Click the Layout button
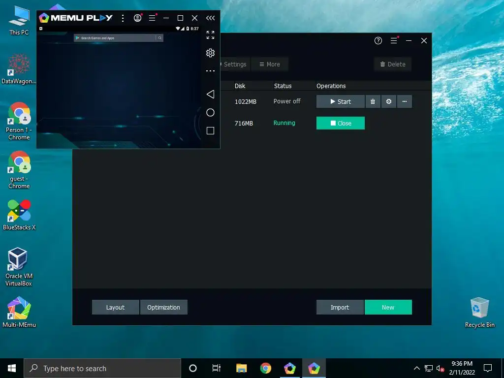The image size is (504, 378). point(115,307)
